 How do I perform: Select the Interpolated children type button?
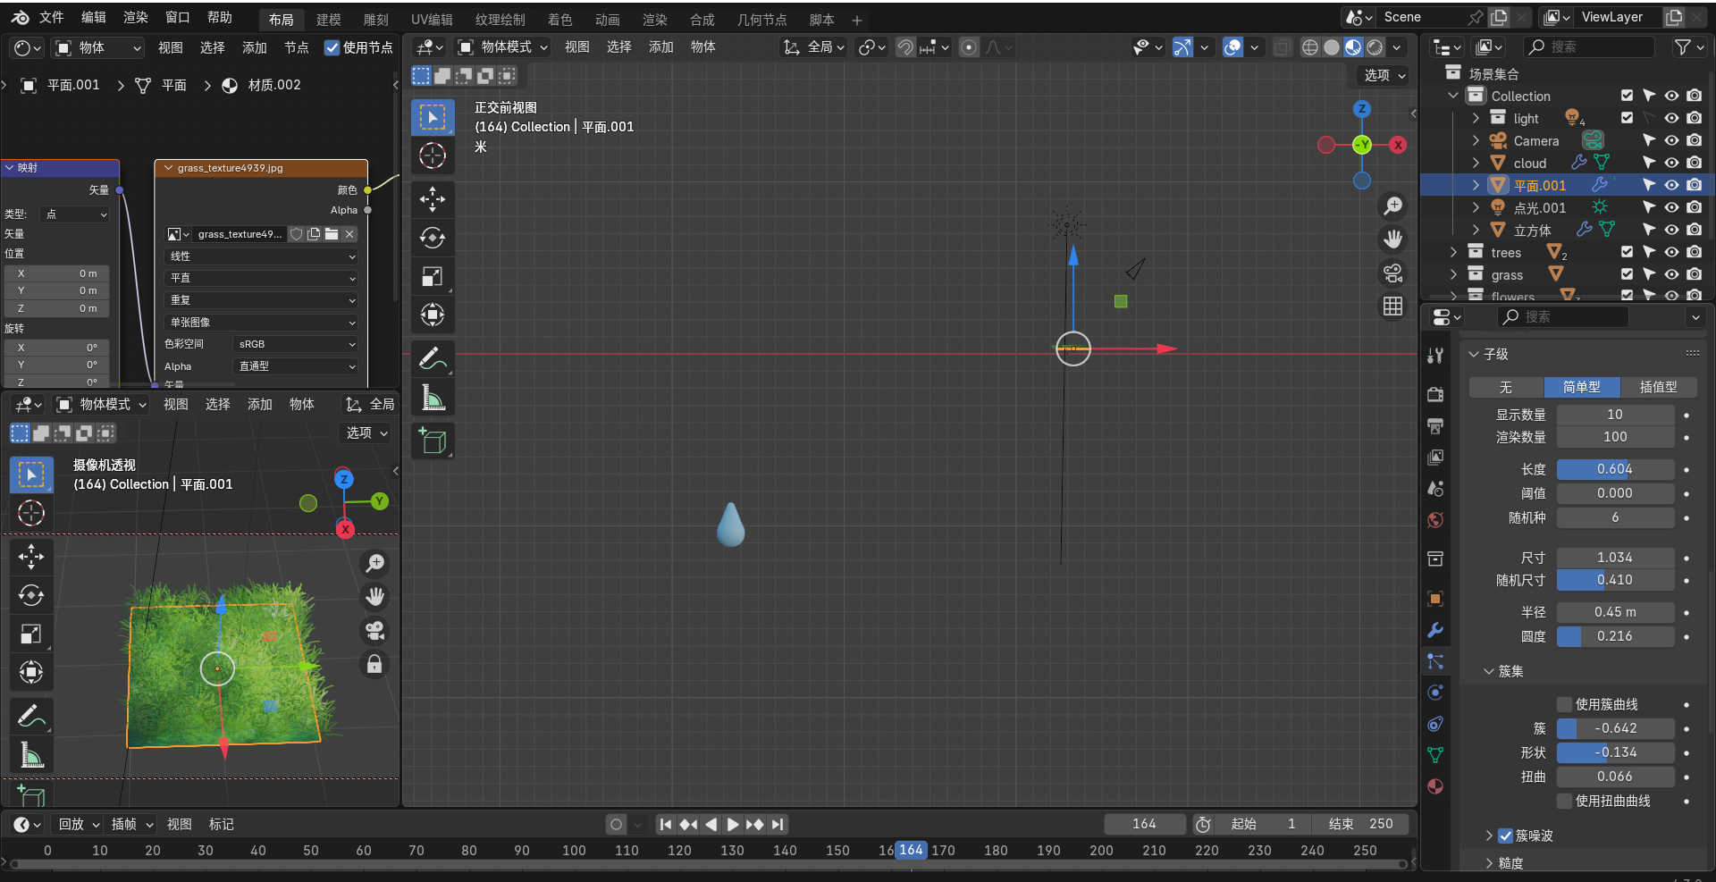(x=1658, y=387)
